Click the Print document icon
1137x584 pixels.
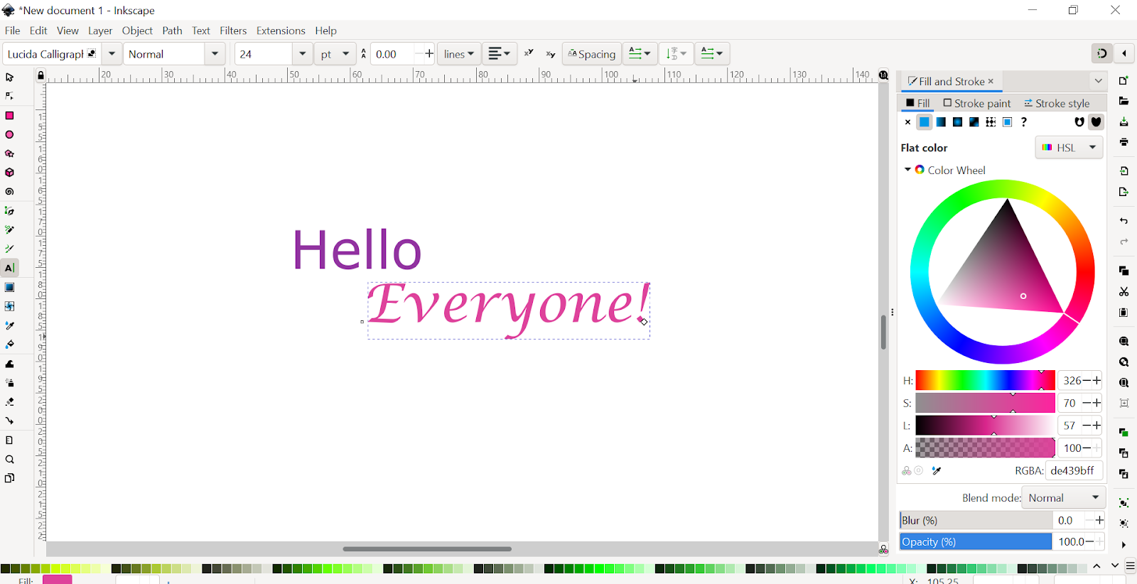tap(1123, 143)
